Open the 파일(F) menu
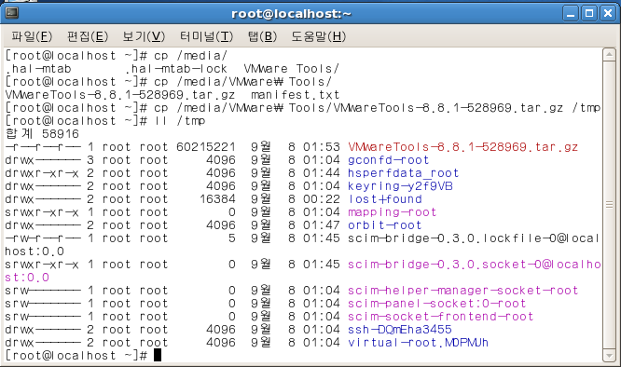Viewport: 621px width, 367px height. click(32, 36)
